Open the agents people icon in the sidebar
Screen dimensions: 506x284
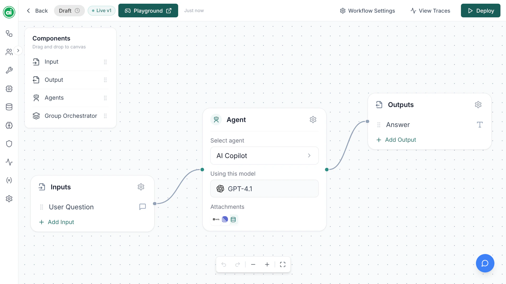coord(9,52)
